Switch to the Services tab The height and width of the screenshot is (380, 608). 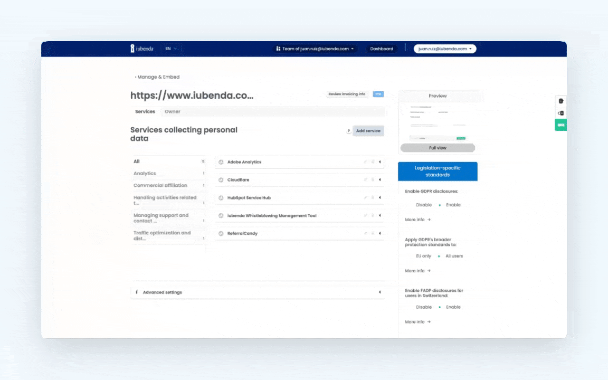point(145,112)
